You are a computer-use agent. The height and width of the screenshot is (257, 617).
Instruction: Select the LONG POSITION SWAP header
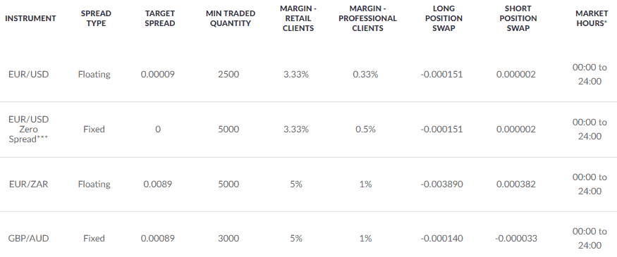pyautogui.click(x=444, y=18)
